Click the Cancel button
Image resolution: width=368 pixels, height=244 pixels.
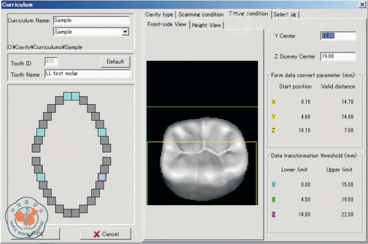[x=106, y=234]
